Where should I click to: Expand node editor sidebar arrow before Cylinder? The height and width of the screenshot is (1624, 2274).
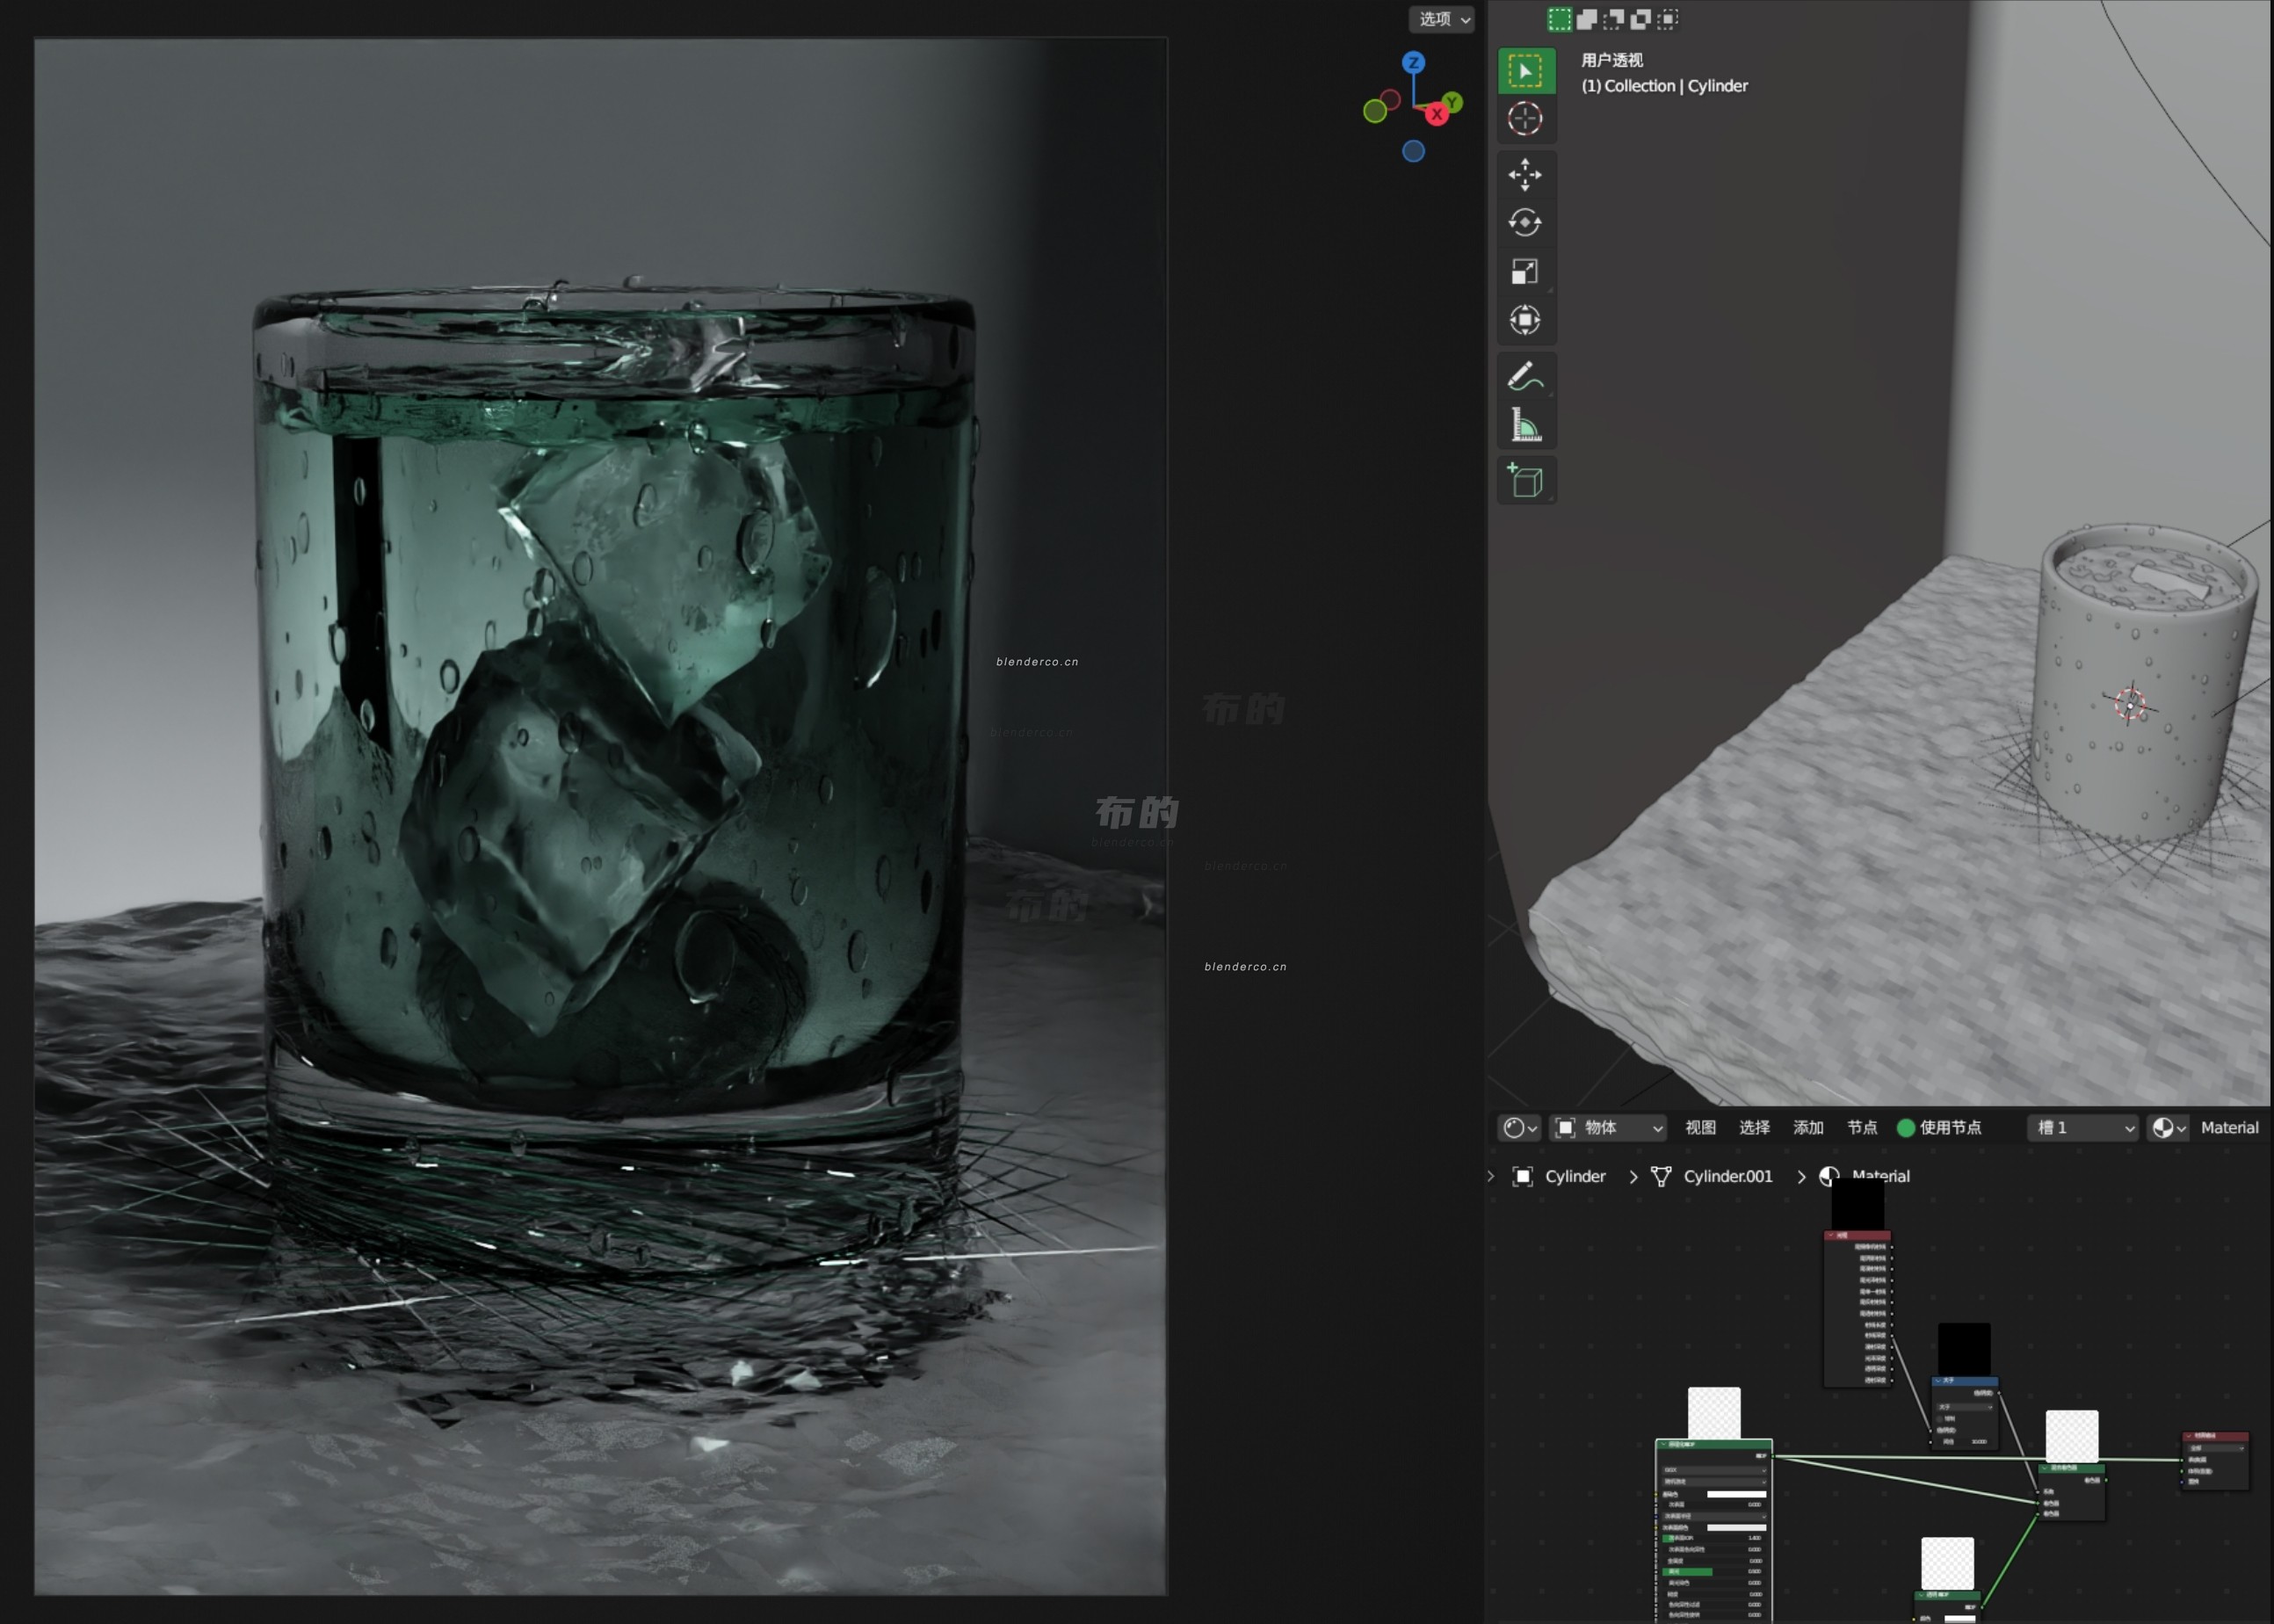(x=1490, y=1176)
